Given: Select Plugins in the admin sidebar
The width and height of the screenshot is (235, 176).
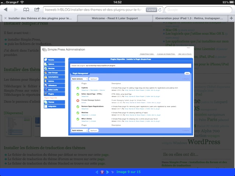Looking at the screenshot, I should [51, 94].
